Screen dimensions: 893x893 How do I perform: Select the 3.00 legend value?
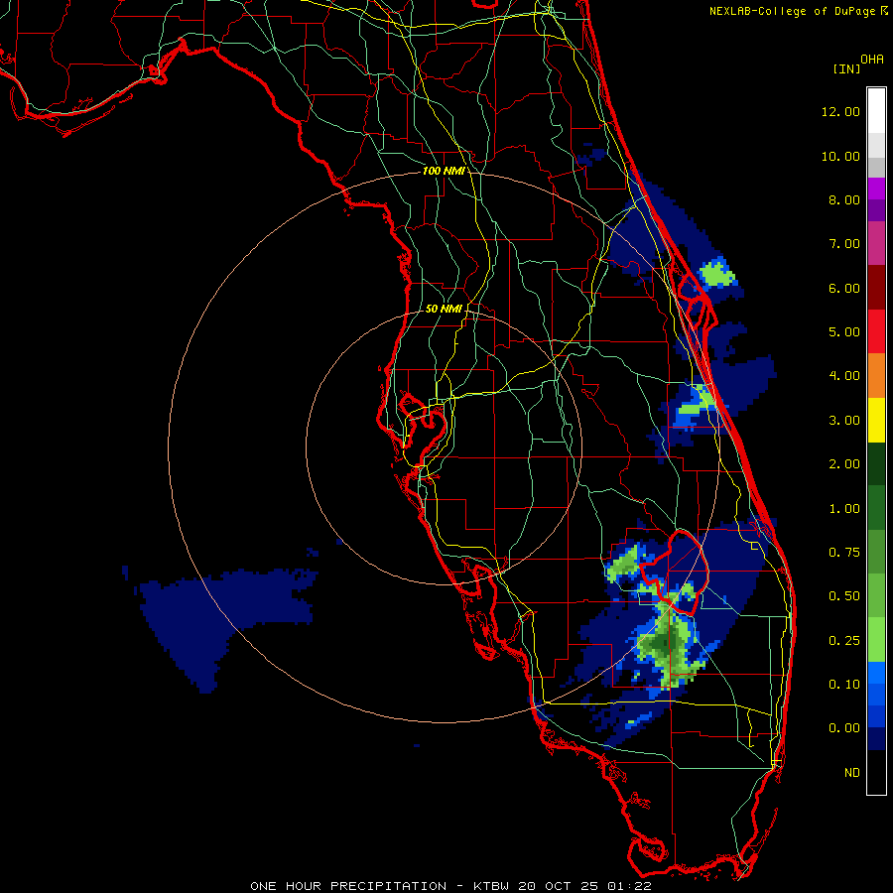click(844, 421)
